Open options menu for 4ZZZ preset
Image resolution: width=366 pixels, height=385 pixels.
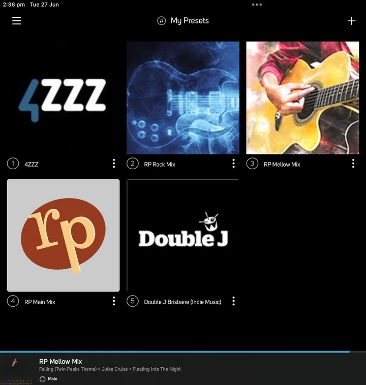(114, 164)
